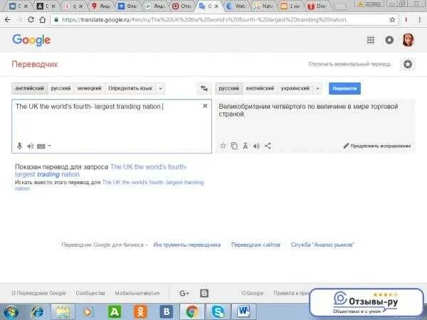Open О Переводчике Google footer link
This screenshot has width=427, height=320.
click(38, 293)
